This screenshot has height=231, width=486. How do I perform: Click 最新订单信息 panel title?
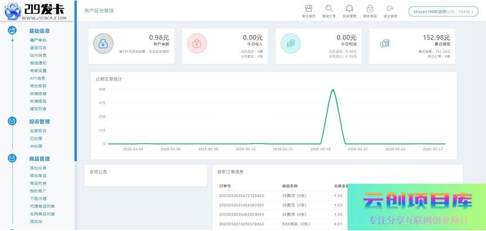[x=230, y=172]
